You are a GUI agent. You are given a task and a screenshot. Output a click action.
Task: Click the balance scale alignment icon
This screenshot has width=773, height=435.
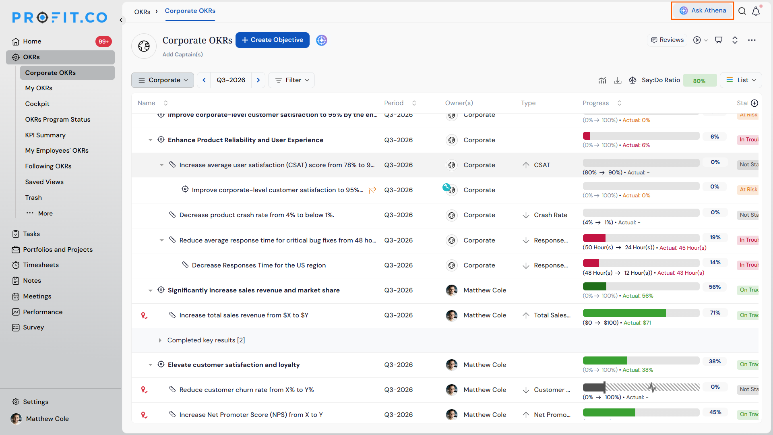pyautogui.click(x=632, y=80)
